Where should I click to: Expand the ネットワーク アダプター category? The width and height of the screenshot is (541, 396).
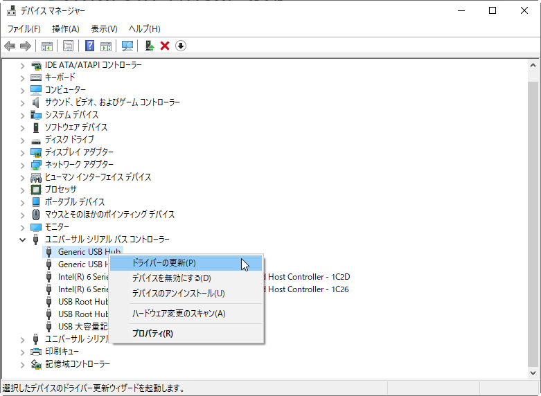click(x=22, y=165)
